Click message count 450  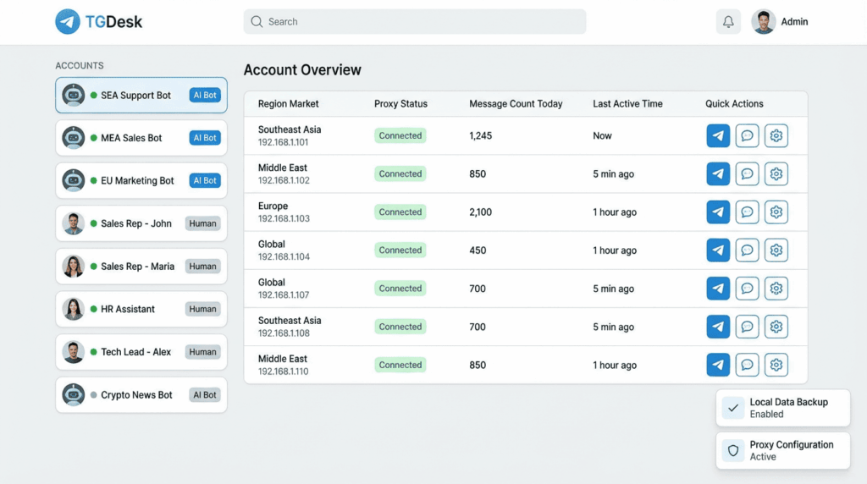[478, 250]
